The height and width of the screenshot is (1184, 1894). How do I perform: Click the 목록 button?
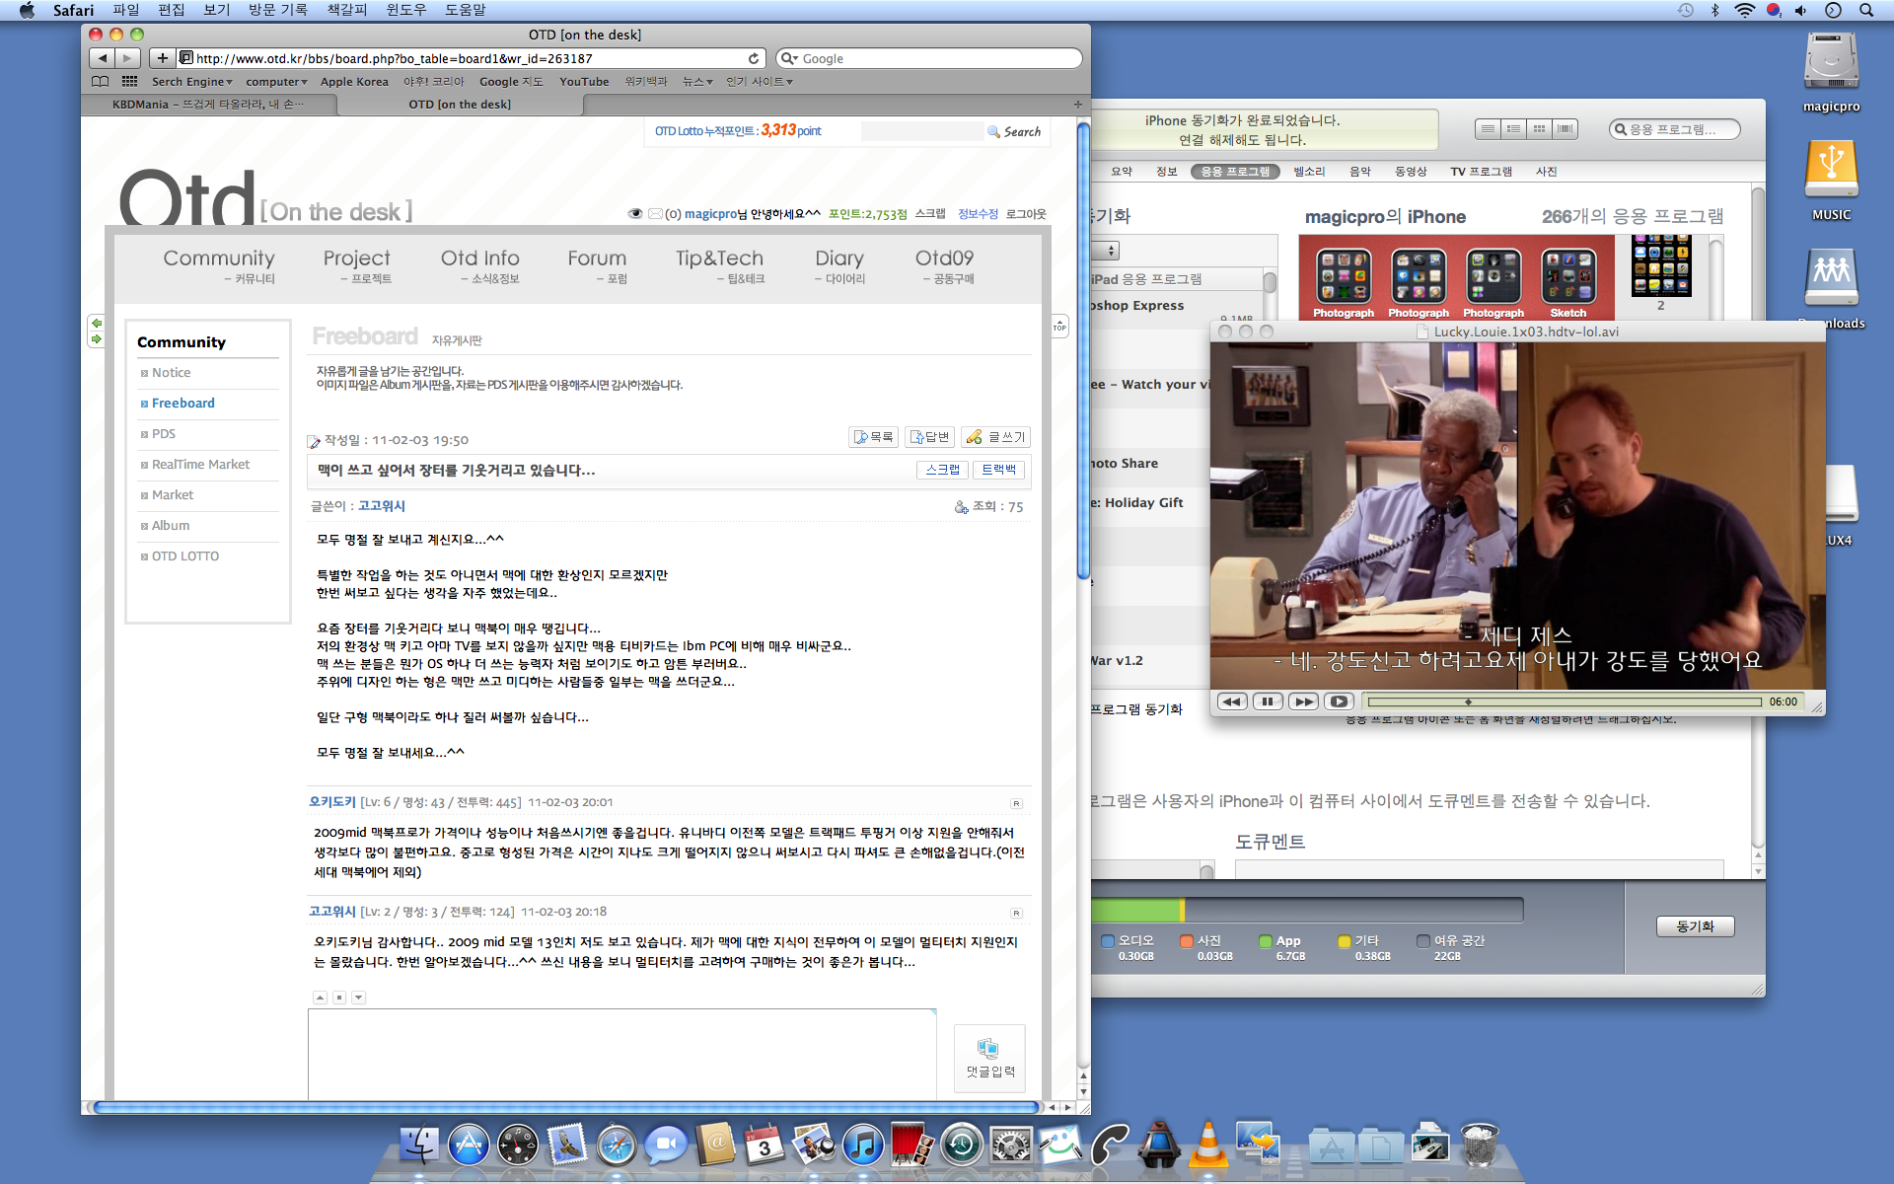pos(873,437)
